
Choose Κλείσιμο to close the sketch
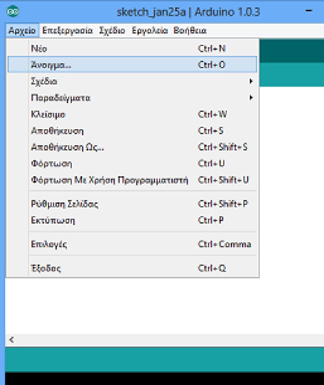coord(132,114)
